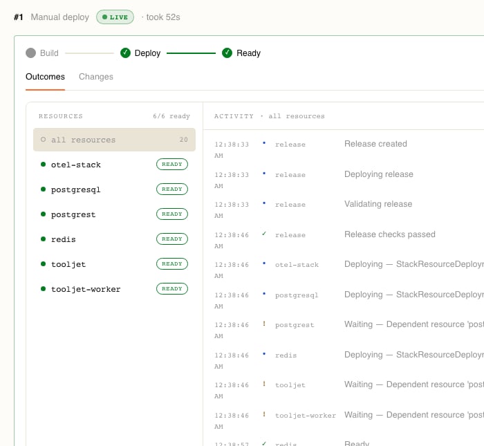Click the 'took 52s' duration text
Viewport: 484px width, 446px height.
pyautogui.click(x=163, y=17)
